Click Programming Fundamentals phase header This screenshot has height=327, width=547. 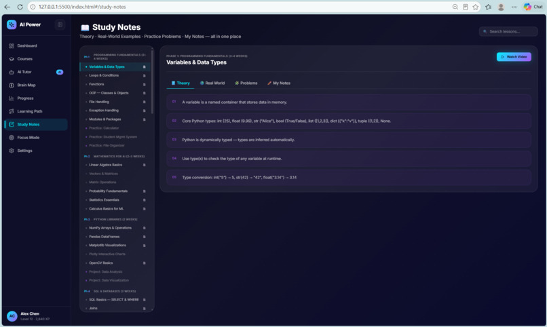point(115,56)
